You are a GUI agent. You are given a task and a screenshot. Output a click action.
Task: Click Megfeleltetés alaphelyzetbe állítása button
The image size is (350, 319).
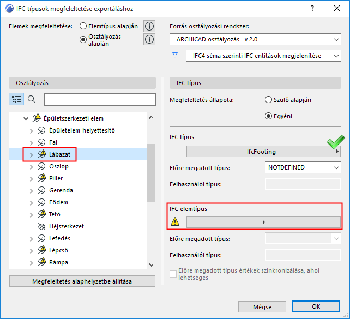coord(78,281)
